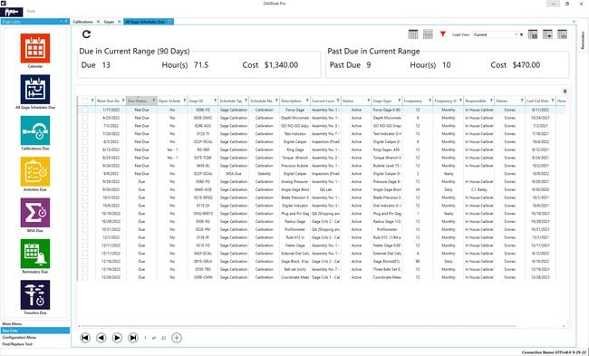Open the Description column filter
This screenshot has height=356, width=589.
307,101
